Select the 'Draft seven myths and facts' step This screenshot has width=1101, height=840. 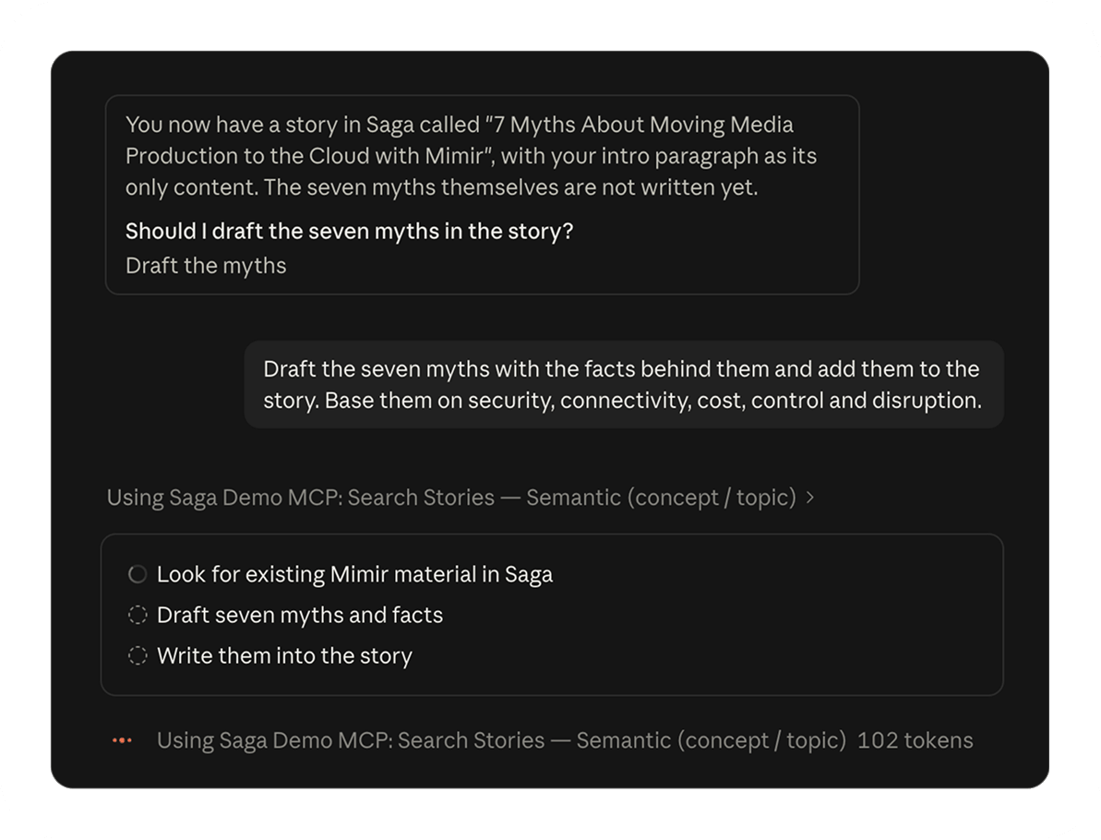click(x=300, y=616)
